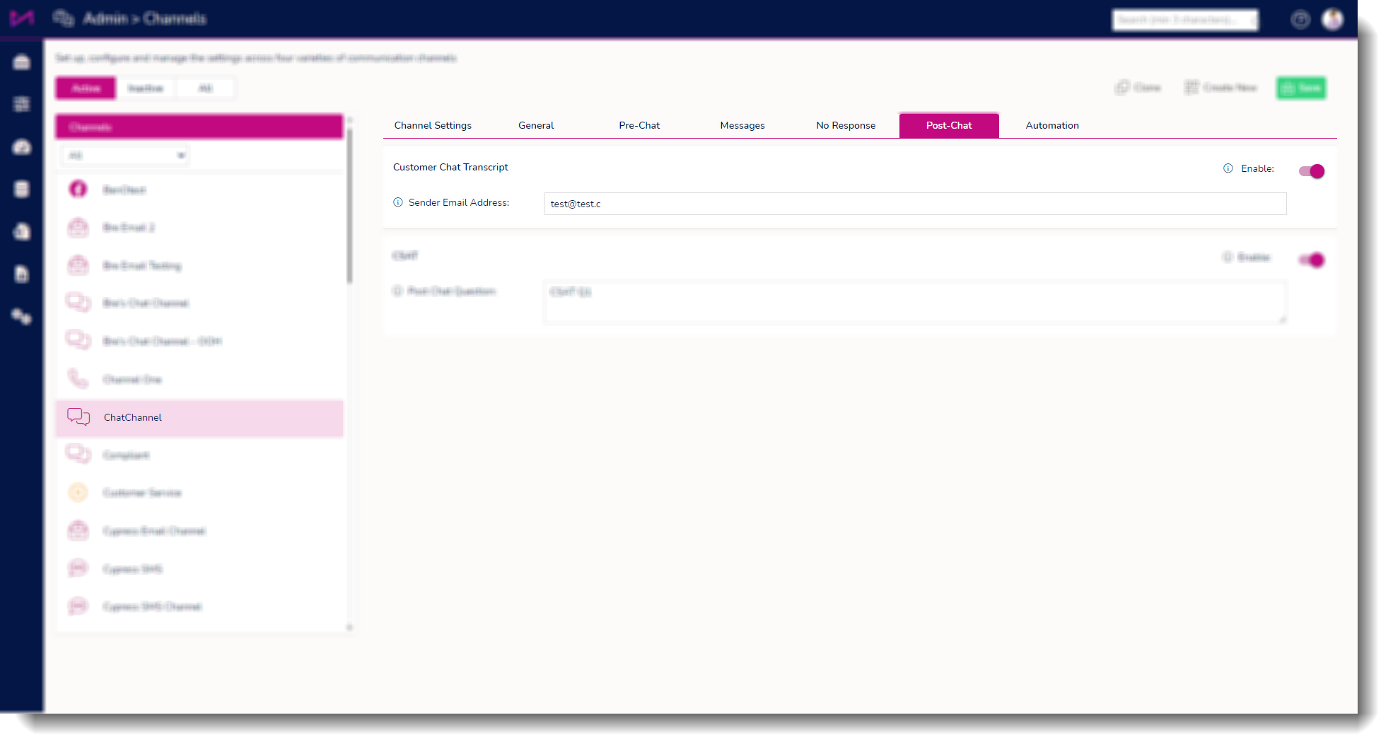Switch to the Channel Settings tab
The width and height of the screenshot is (1393, 749).
433,125
